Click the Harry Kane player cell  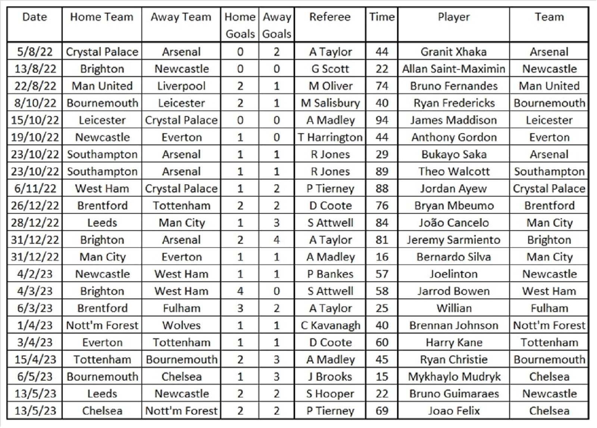[454, 343]
